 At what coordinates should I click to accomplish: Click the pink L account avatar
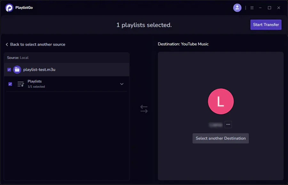point(220,101)
